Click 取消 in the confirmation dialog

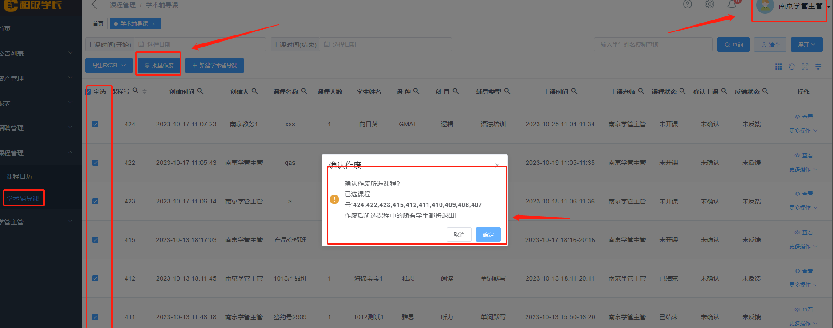(x=459, y=234)
